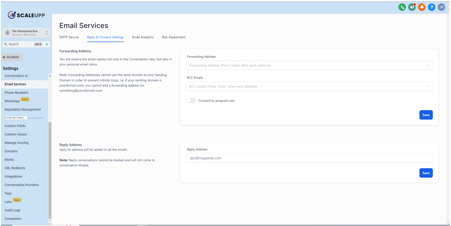Click the sidebar Search box
The height and width of the screenshot is (226, 451).
pyautogui.click(x=23, y=44)
